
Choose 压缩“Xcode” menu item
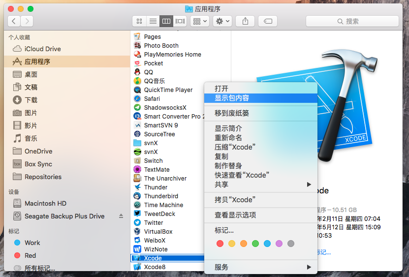(x=260, y=147)
